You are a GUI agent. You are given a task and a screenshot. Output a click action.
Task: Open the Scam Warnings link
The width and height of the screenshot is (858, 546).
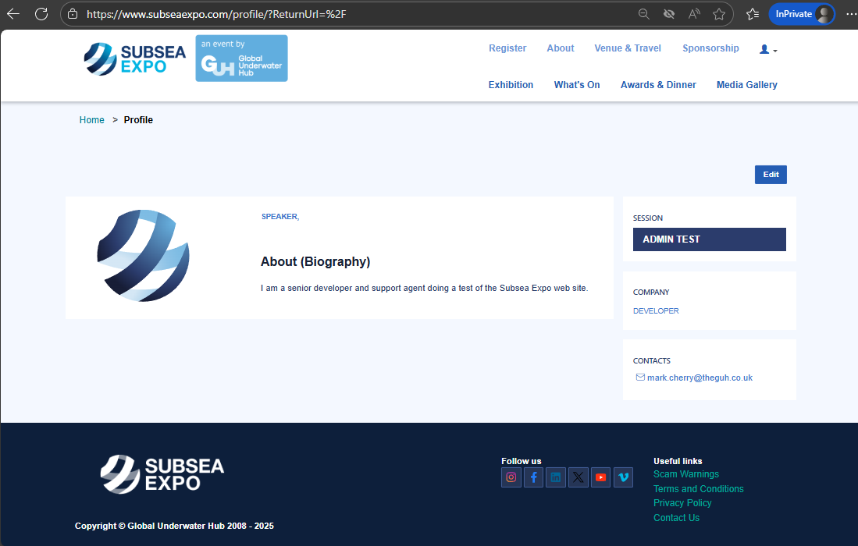(686, 474)
